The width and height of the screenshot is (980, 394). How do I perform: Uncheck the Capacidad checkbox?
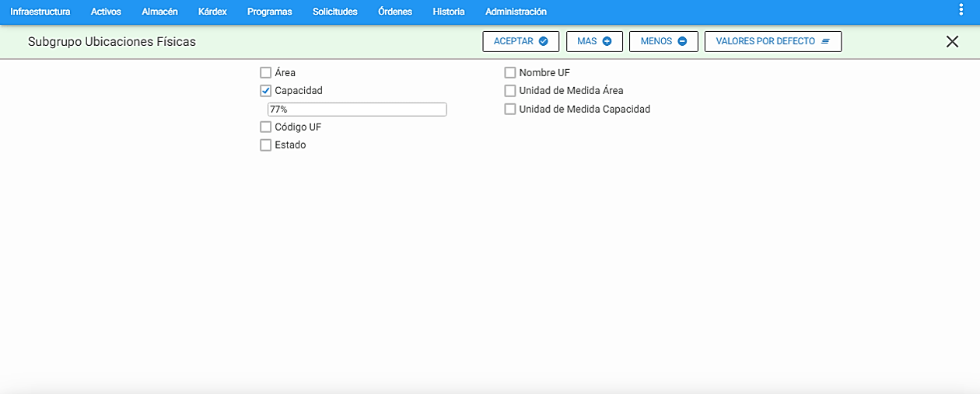click(266, 90)
